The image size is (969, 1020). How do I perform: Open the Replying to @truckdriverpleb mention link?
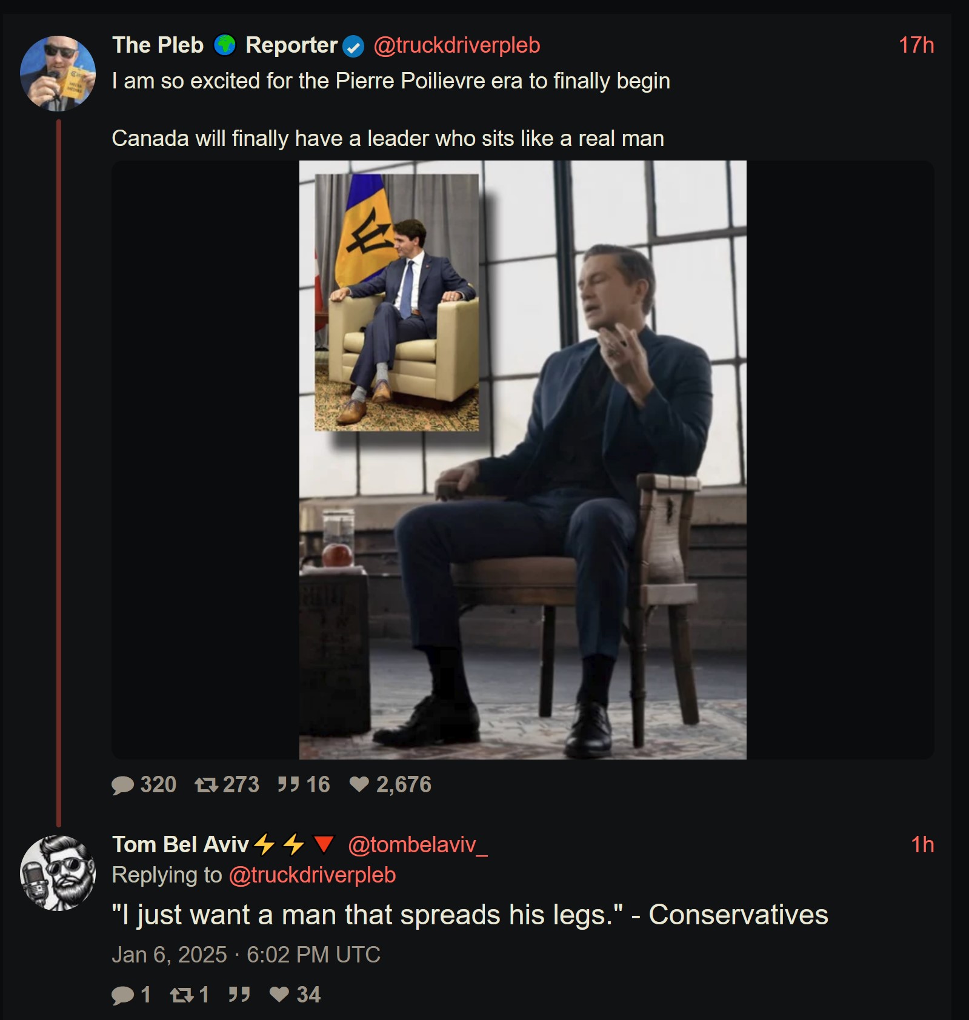coord(312,875)
